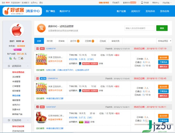Image resolution: width=175 pixels, height=133 pixels.
Task: Switch to the 进行中 tab
Action: (x=75, y=41)
